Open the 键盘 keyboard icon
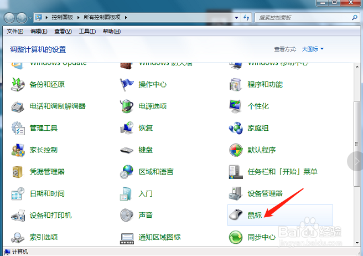Screen dimensions: 363x256 [x=127, y=150]
